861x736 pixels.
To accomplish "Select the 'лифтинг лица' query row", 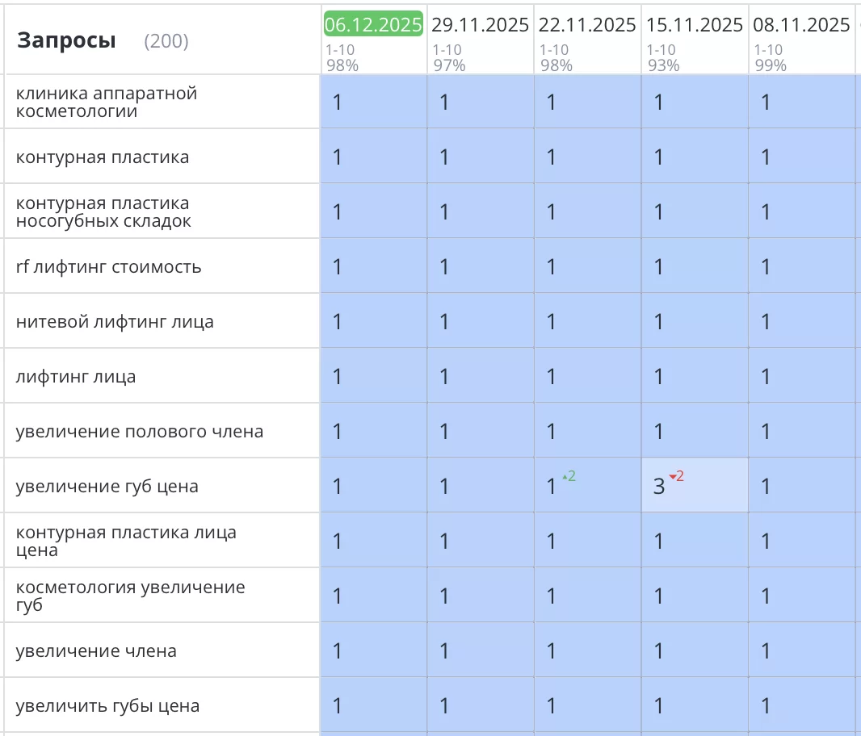I will coord(76,376).
